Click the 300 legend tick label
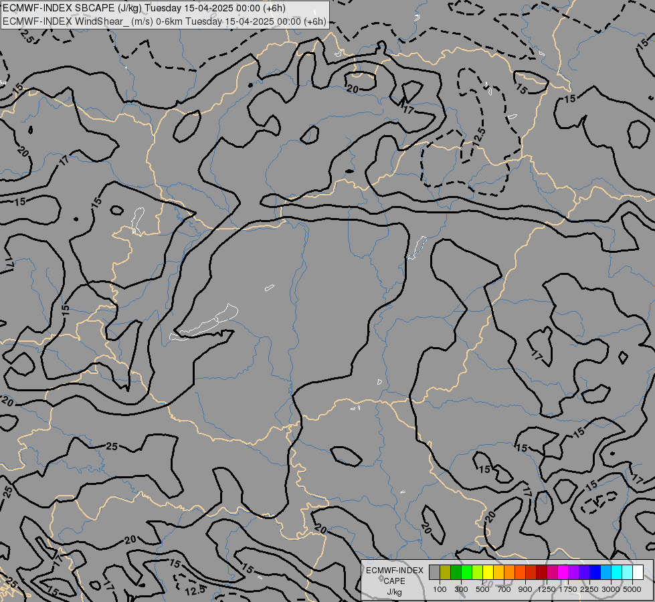This screenshot has height=602, width=655. pos(461,589)
